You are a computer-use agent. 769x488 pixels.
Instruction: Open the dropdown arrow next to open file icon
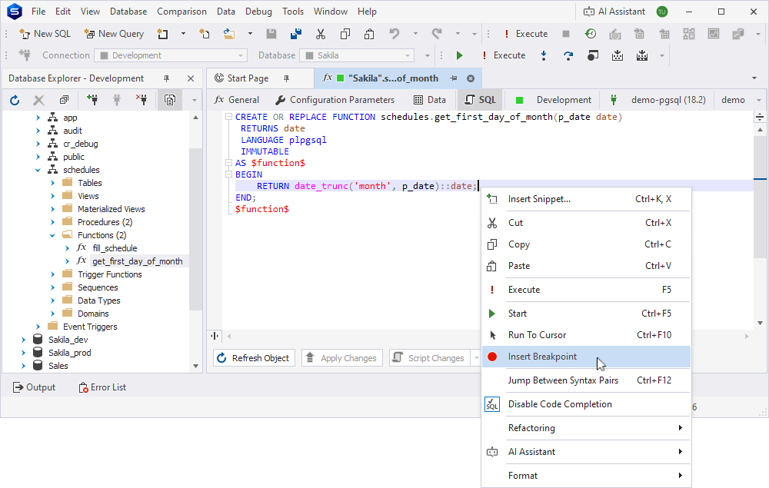click(x=250, y=34)
